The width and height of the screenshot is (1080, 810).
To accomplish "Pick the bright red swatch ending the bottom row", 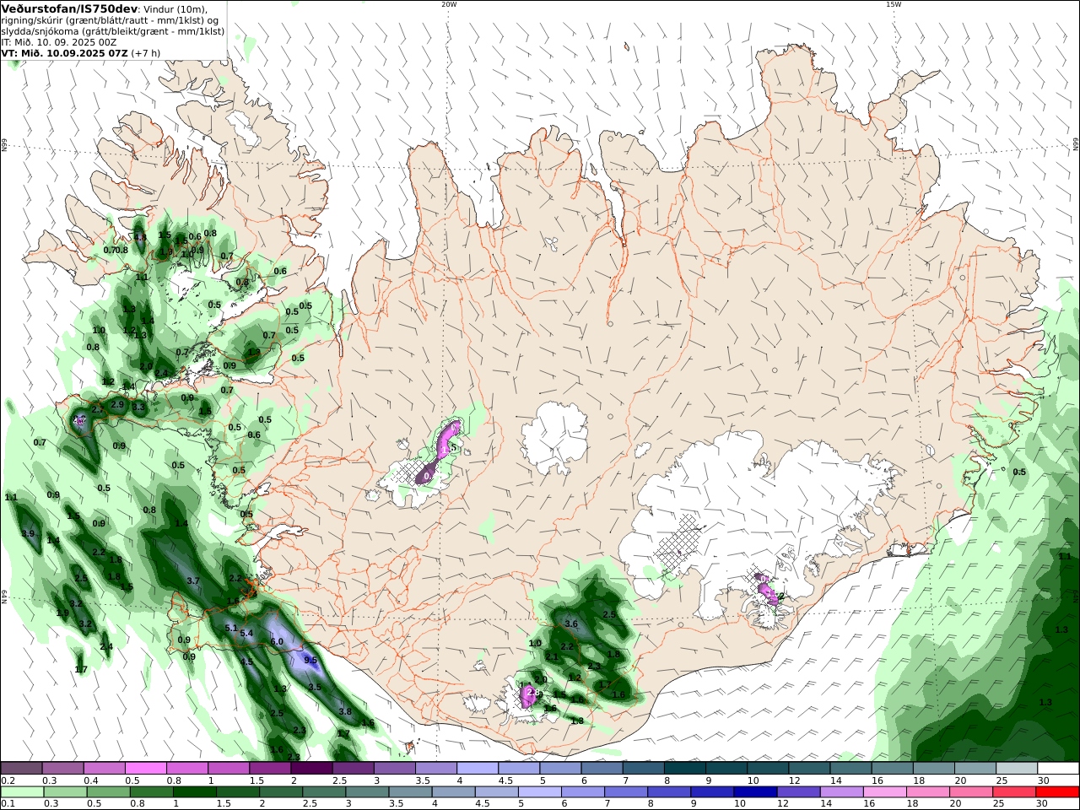I will coord(1056,792).
